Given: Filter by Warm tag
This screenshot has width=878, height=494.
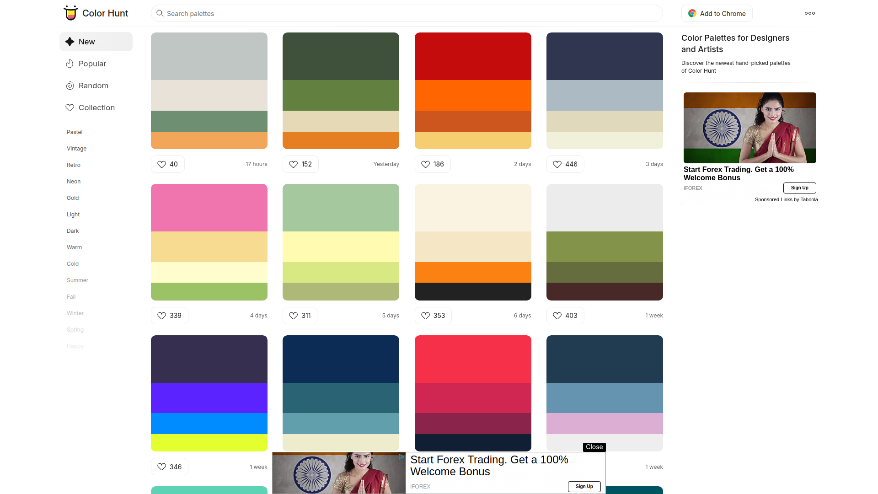Looking at the screenshot, I should (74, 247).
